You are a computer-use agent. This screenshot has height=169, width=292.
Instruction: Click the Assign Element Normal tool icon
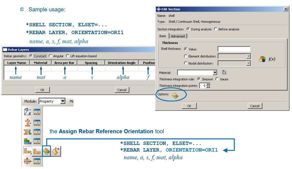coord(56,152)
